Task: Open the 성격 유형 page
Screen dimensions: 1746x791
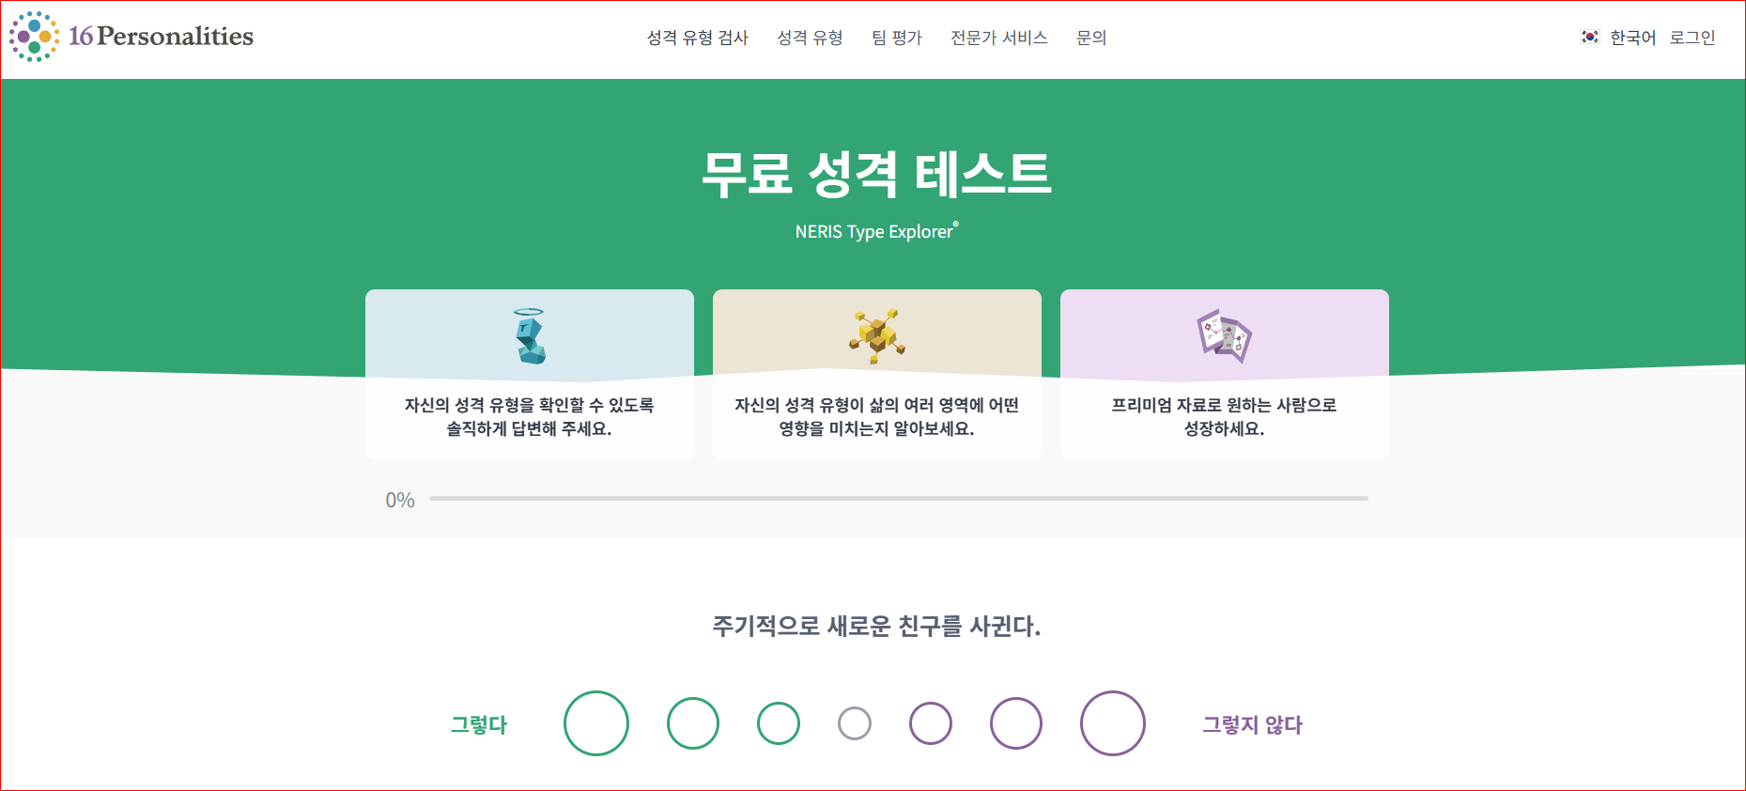Action: pyautogui.click(x=810, y=38)
